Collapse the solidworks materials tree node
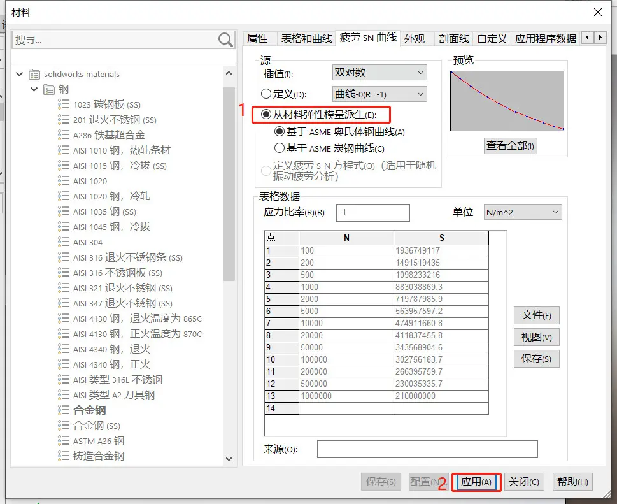 (x=19, y=74)
